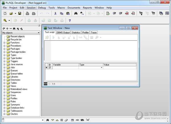Select the Recycle bin tree item
Image resolution: width=171 pixels, height=124 pixels.
pos(16,39)
